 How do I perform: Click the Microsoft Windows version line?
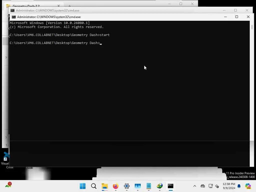50,23
